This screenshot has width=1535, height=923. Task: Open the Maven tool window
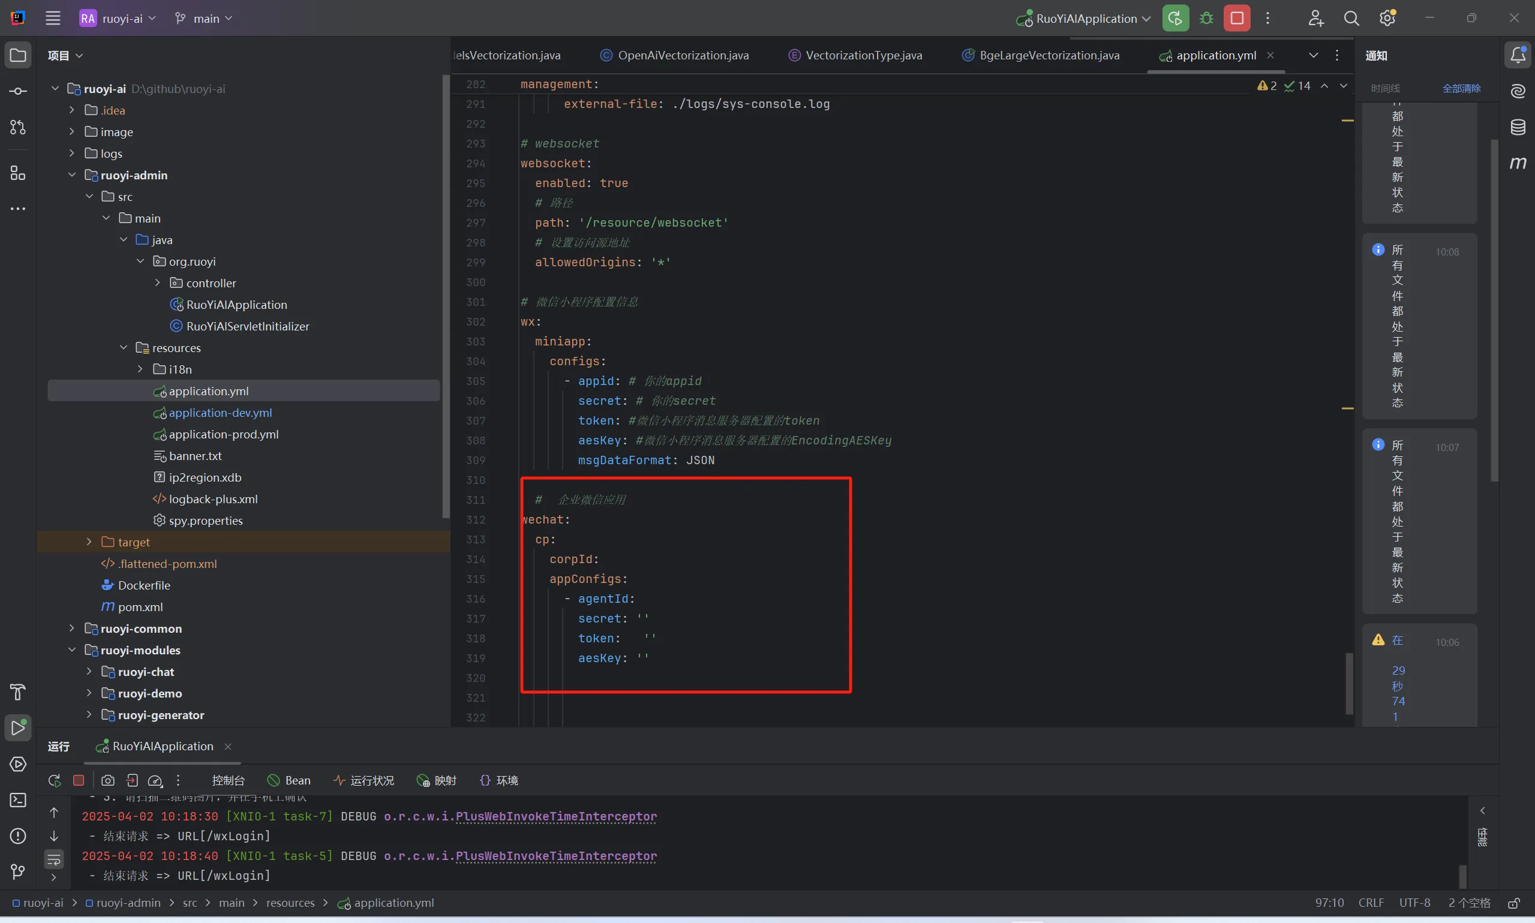[1518, 163]
